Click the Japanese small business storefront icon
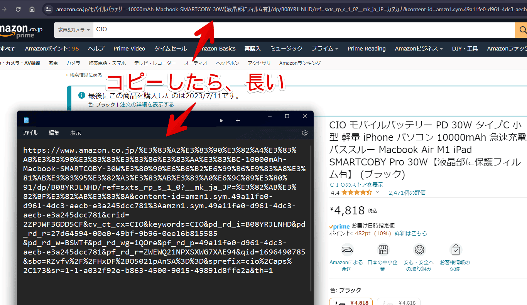 pyautogui.click(x=383, y=249)
